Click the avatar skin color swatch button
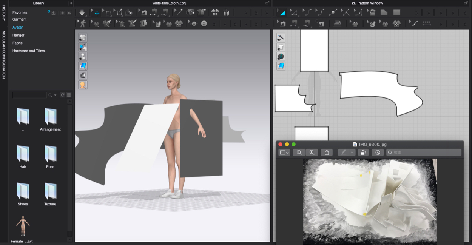This screenshot has width=472, height=245. [x=83, y=85]
